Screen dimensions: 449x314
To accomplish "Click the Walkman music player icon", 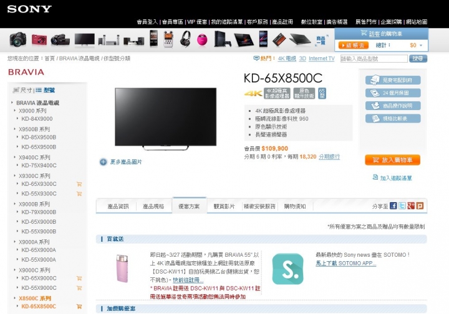I will tap(154, 39).
